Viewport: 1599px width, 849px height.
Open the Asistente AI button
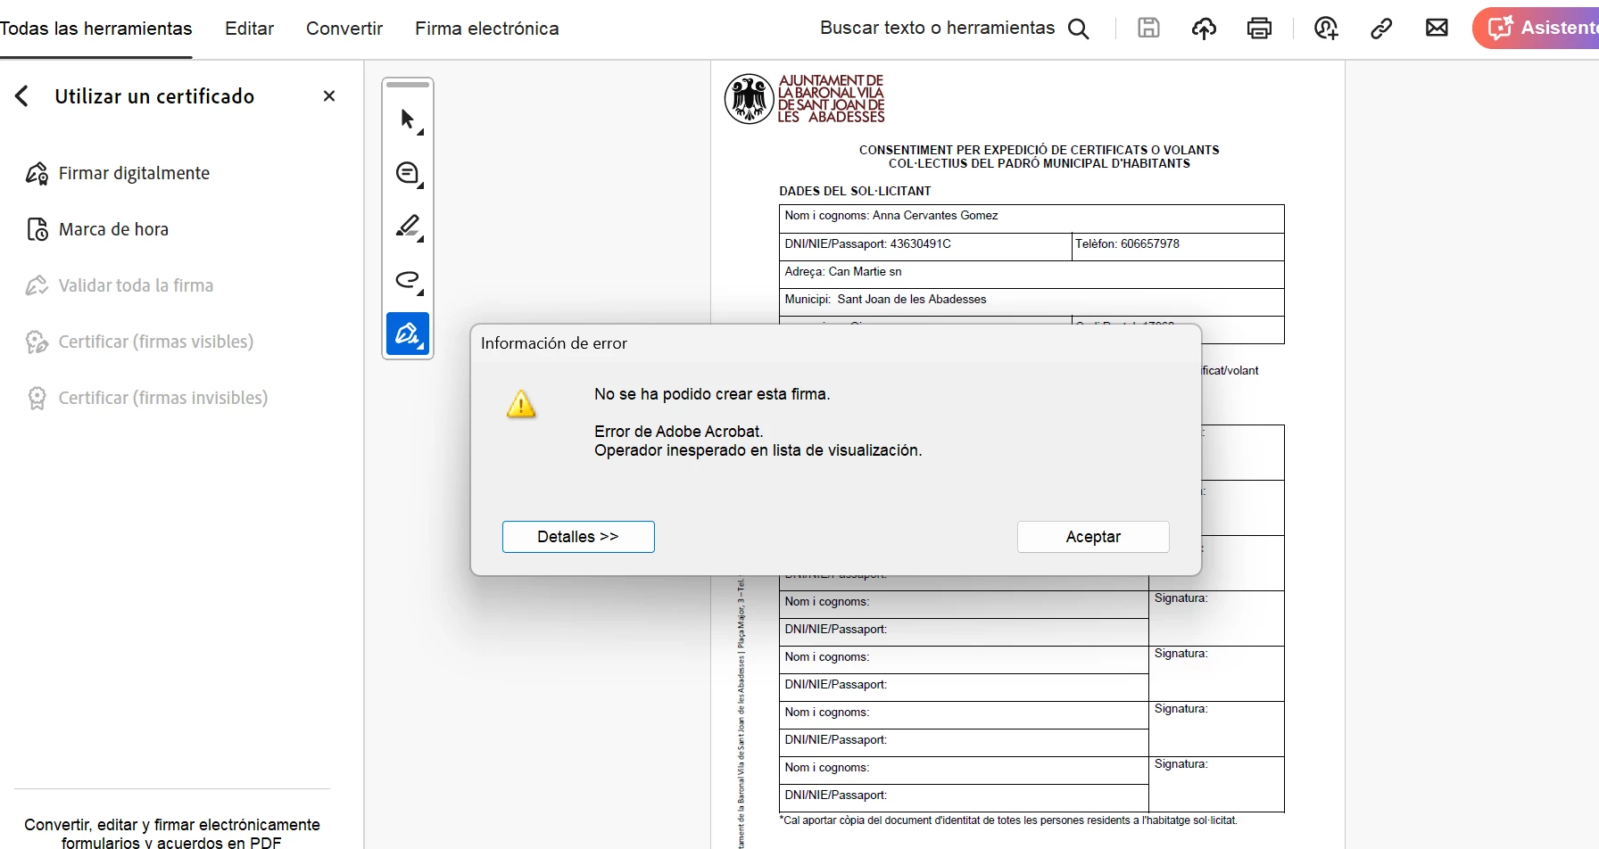point(1536,28)
